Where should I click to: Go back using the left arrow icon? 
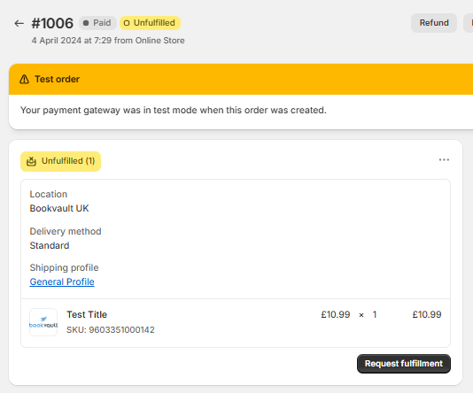tap(19, 23)
